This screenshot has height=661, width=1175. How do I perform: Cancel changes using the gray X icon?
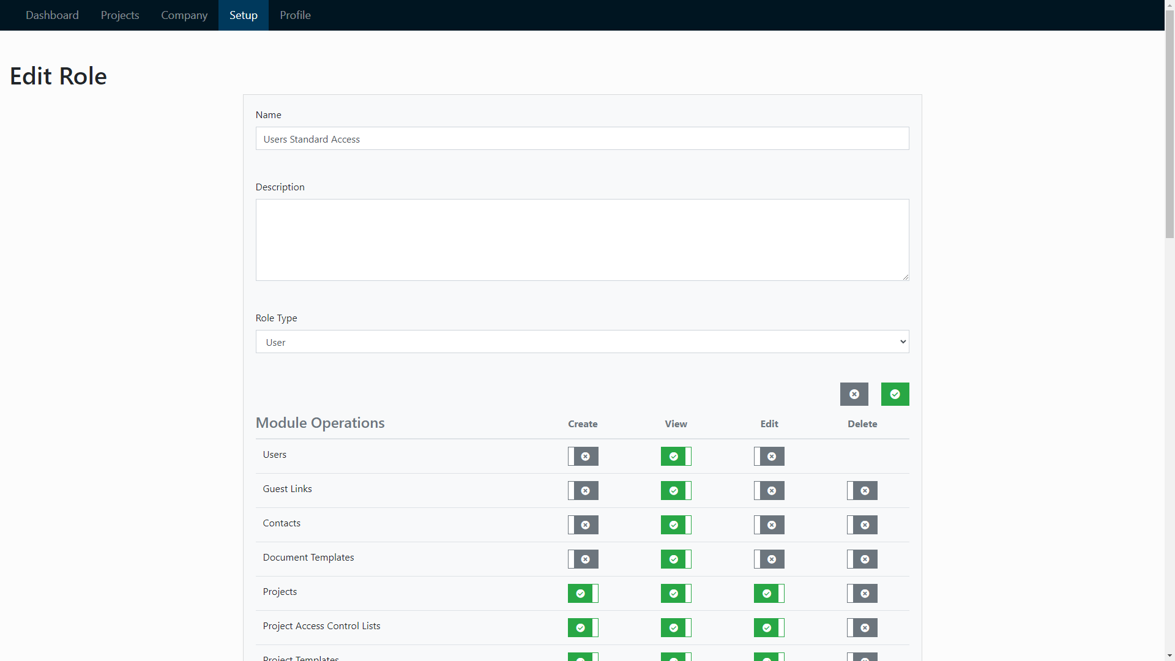pyautogui.click(x=854, y=394)
